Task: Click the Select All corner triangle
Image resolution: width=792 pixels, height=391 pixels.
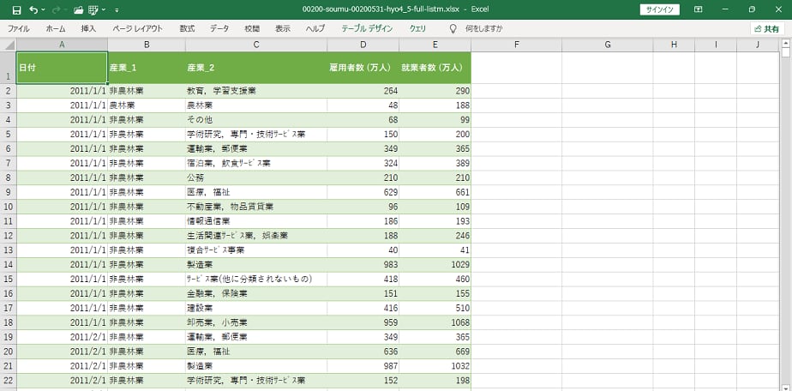Action: (x=8, y=45)
